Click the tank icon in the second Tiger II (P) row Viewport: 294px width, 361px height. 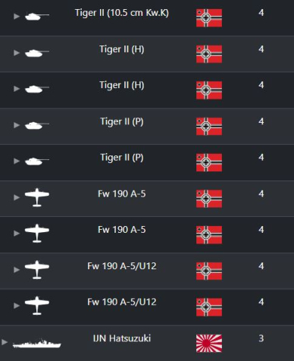37,162
